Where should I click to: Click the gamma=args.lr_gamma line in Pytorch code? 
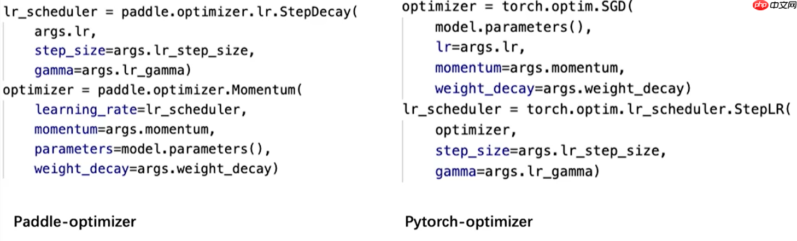517,172
